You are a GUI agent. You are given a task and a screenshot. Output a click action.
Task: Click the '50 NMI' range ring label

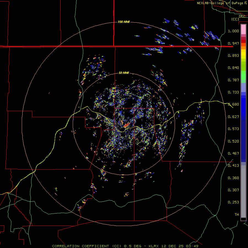(124, 73)
